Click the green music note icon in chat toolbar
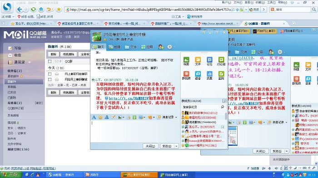The height and width of the screenshot is (178, 318). coord(134,117)
